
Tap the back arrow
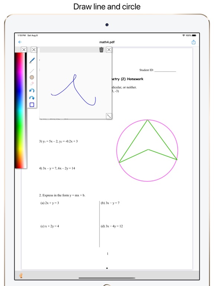click(x=20, y=42)
